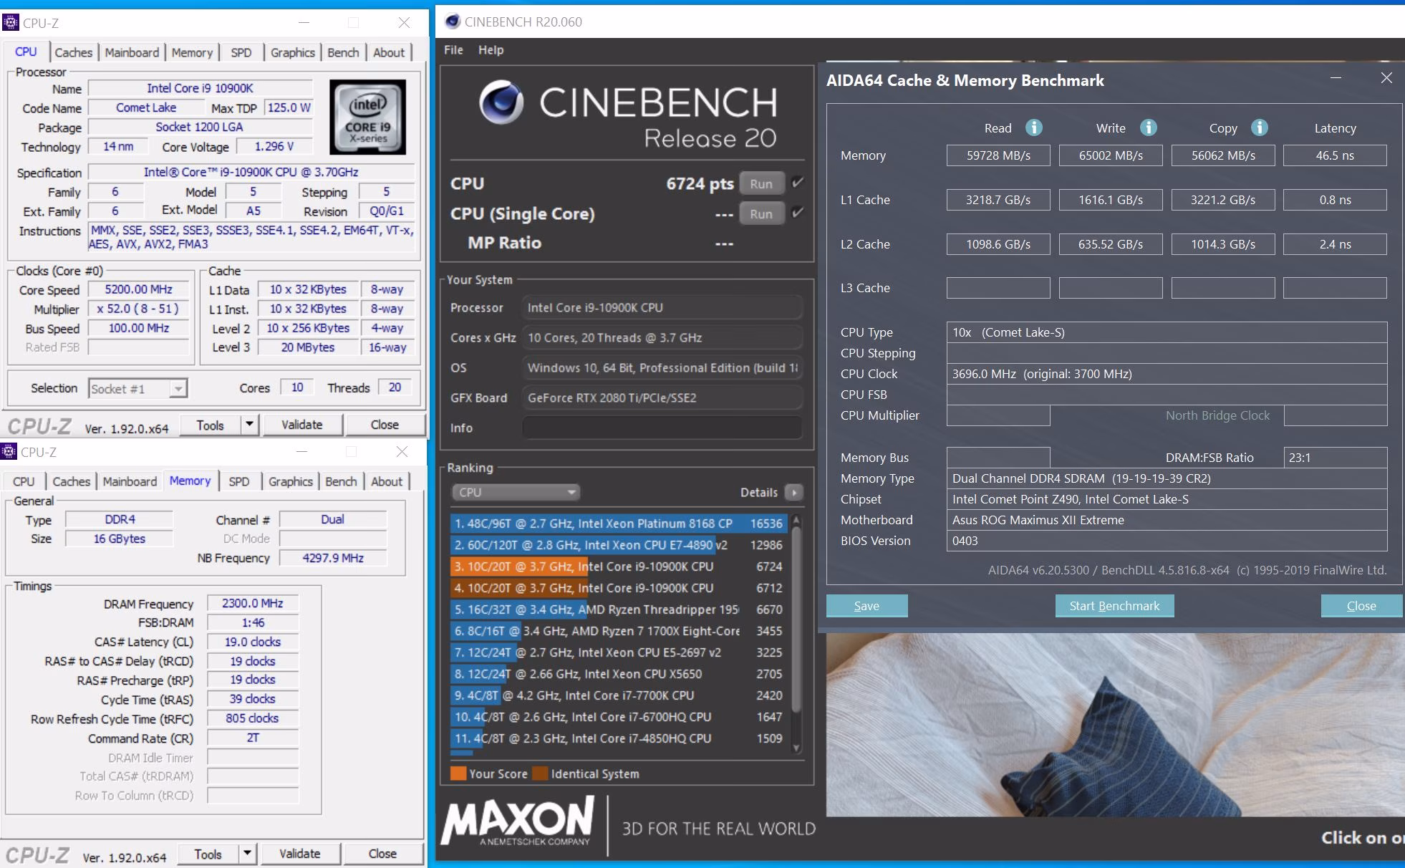1405x868 pixels.
Task: Open Mainboard tab in lower CPU-Z window
Action: (x=130, y=481)
